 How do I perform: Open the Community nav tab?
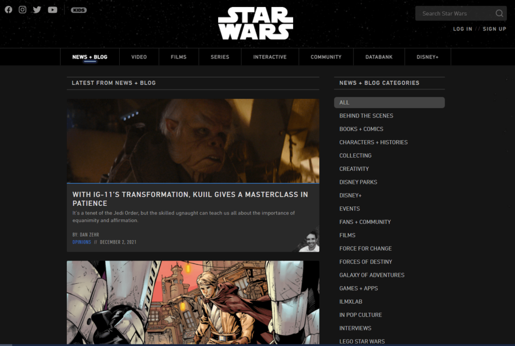(326, 57)
